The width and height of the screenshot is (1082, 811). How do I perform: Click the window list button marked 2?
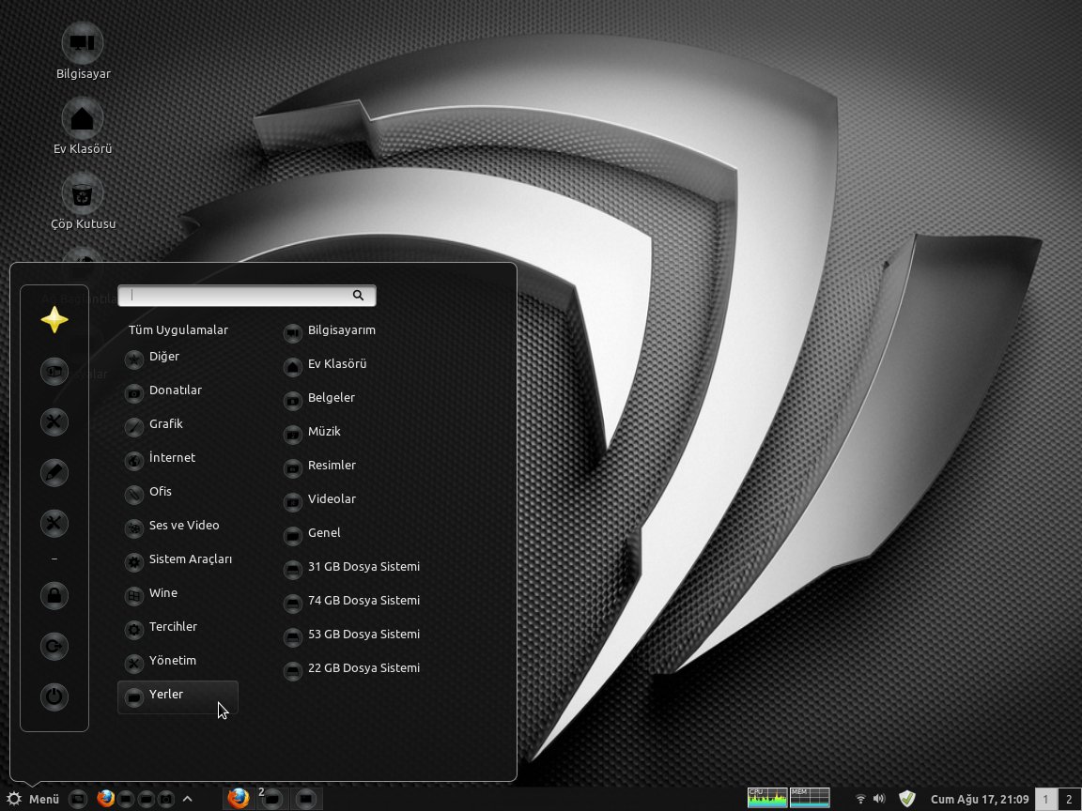point(271,799)
